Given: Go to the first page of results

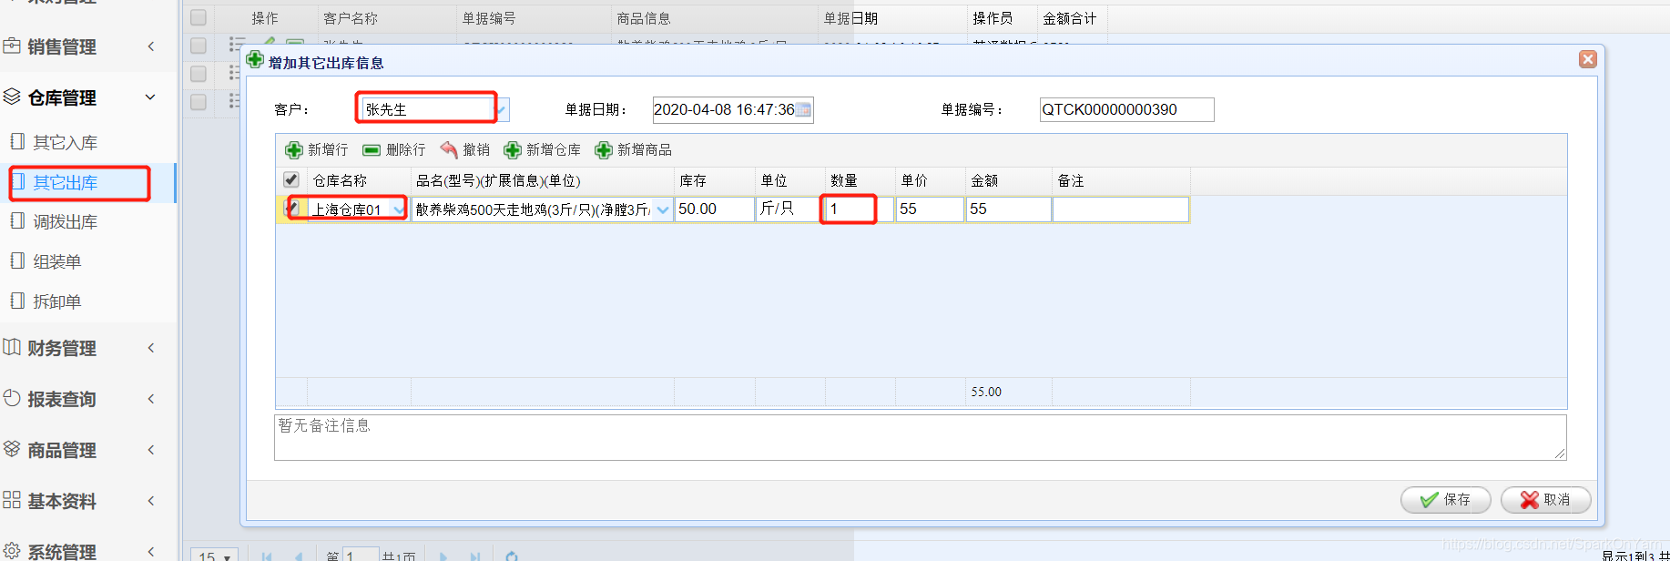Looking at the screenshot, I should tap(267, 556).
